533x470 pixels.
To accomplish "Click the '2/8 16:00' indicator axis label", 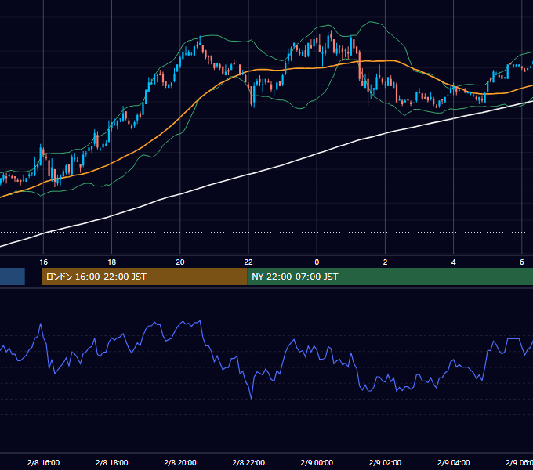I will tap(44, 462).
